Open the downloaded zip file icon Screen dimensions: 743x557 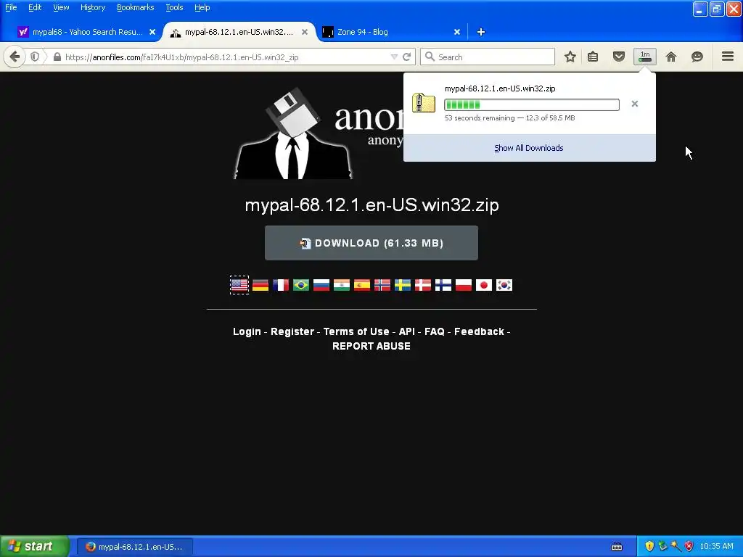pyautogui.click(x=424, y=103)
